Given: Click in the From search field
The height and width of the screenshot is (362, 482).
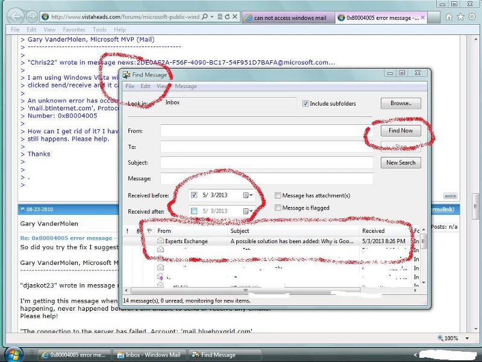Looking at the screenshot, I should pyautogui.click(x=267, y=130).
